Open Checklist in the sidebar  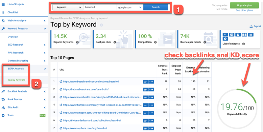pos(13,12)
